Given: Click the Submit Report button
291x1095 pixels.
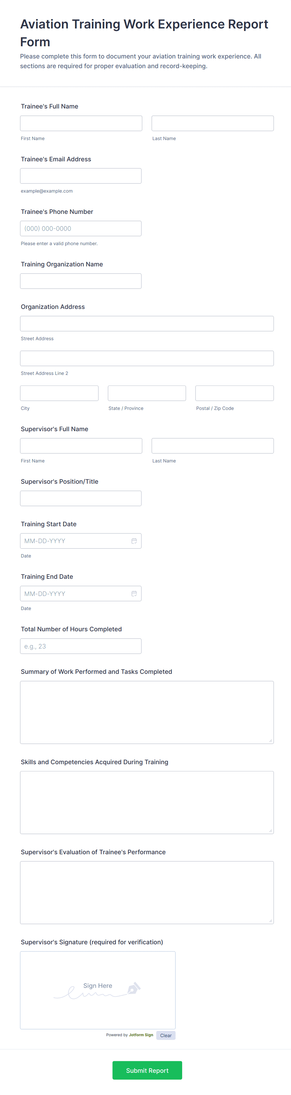Looking at the screenshot, I should (x=147, y=1070).
